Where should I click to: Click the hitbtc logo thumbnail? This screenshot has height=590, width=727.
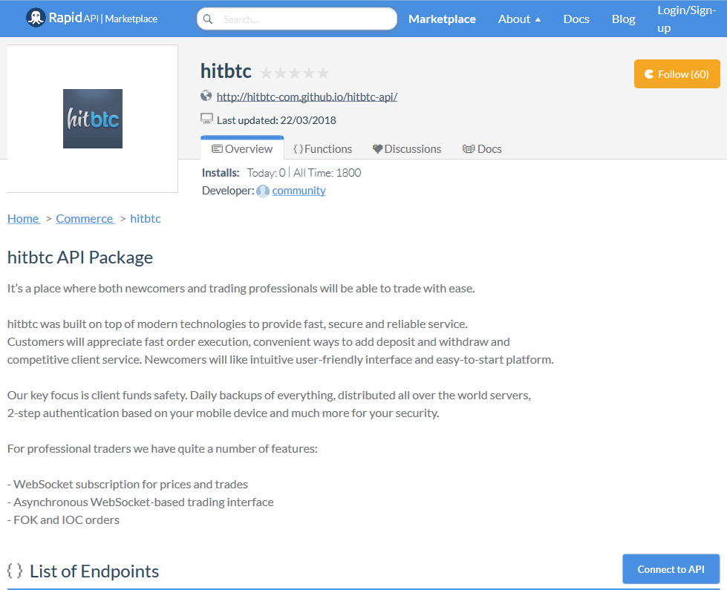tap(93, 119)
